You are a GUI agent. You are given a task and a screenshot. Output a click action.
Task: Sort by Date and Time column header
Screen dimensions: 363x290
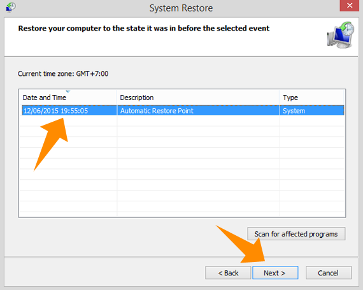coord(68,98)
